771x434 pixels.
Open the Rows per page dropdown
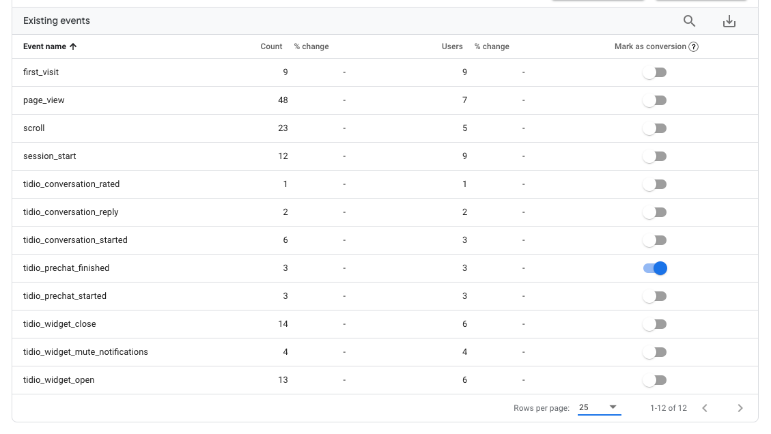[x=599, y=407]
